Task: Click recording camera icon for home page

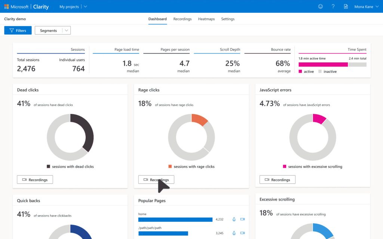Action: 242,219
